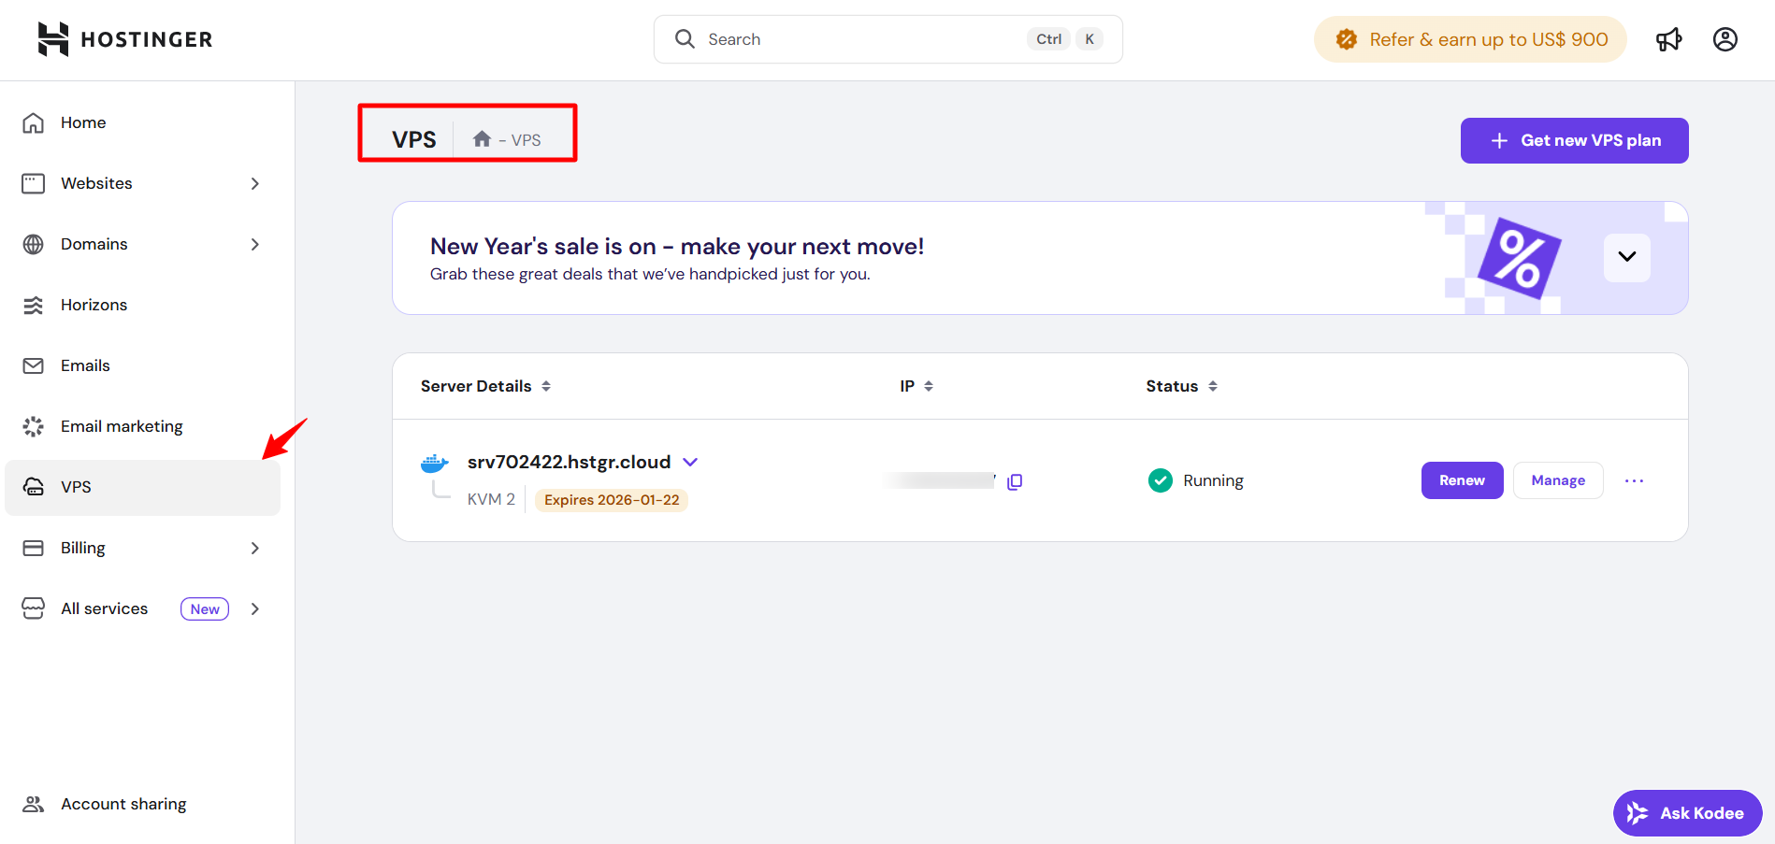This screenshot has height=844, width=1775.
Task: Click Get new VPS plan button
Action: click(x=1574, y=140)
